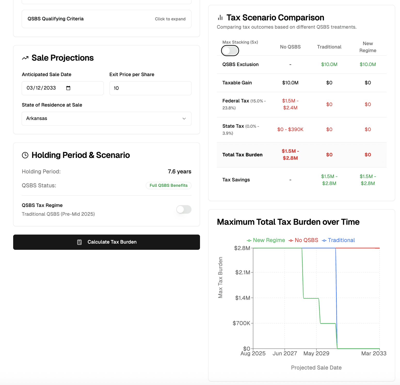Click the chevron arrow in the state selector
Viewport: 400px width, 385px height.
coord(184,119)
